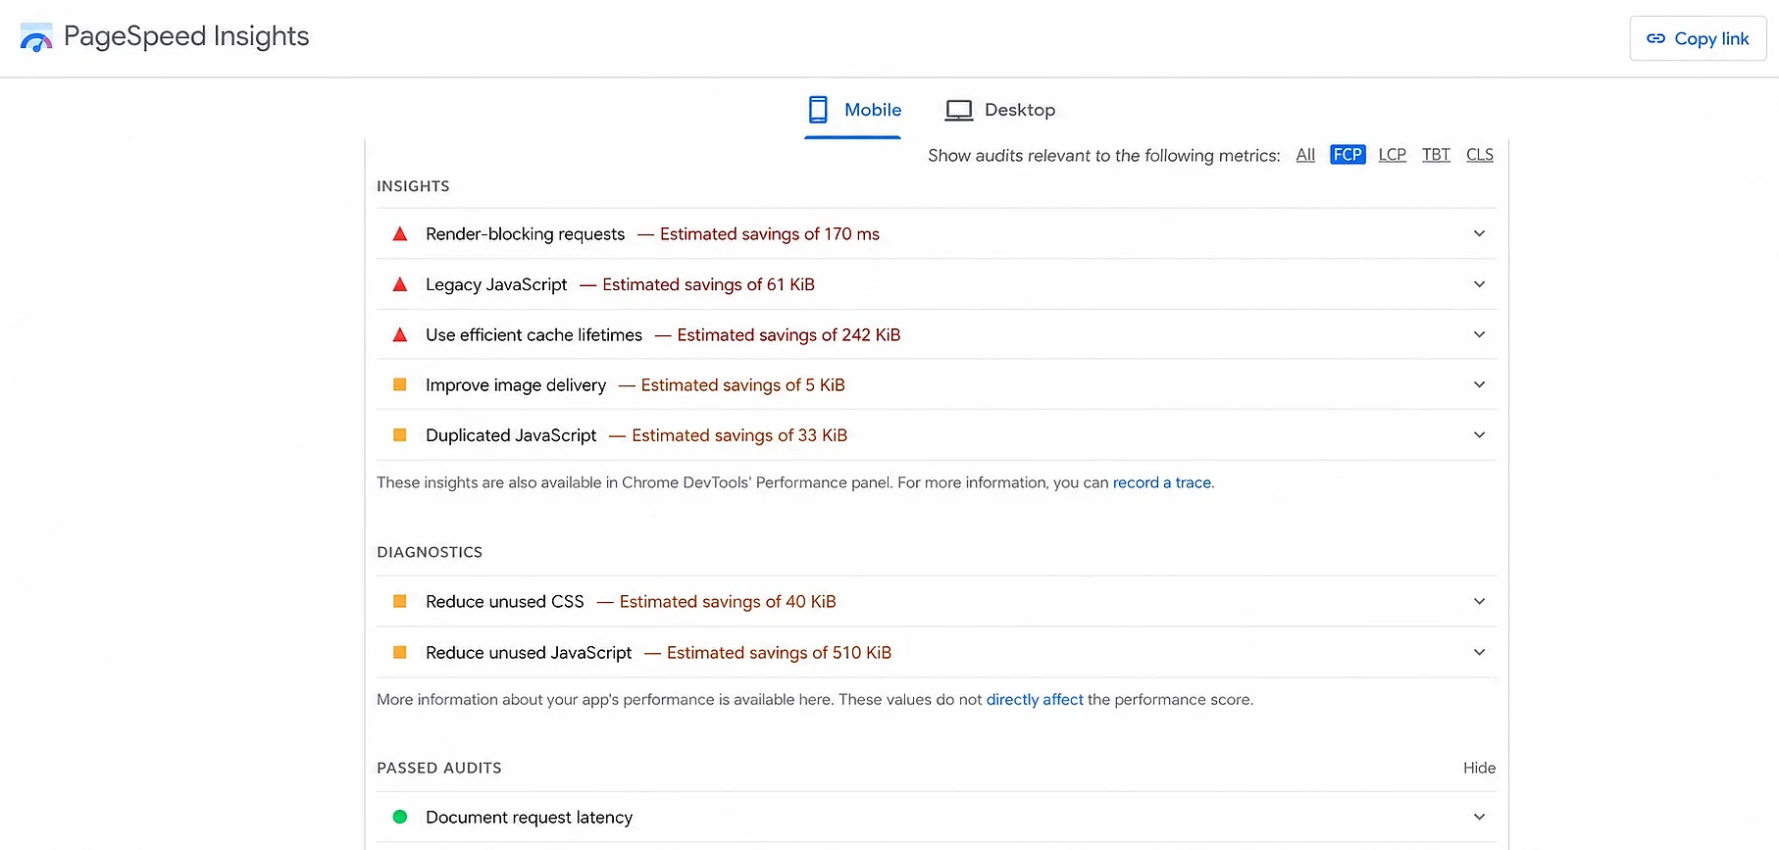Click the Render-blocking requests audit title
This screenshot has width=1779, height=850.
click(525, 234)
